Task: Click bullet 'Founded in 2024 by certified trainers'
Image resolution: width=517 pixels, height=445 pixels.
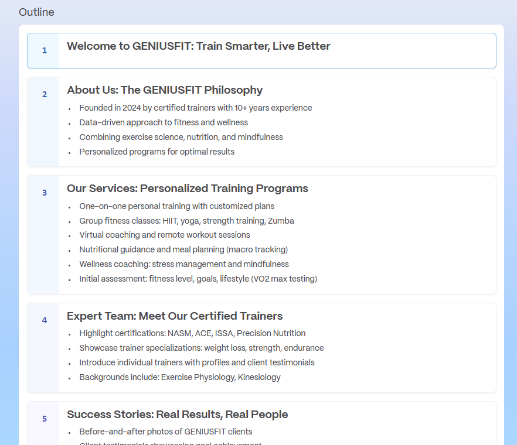Action: tap(196, 108)
